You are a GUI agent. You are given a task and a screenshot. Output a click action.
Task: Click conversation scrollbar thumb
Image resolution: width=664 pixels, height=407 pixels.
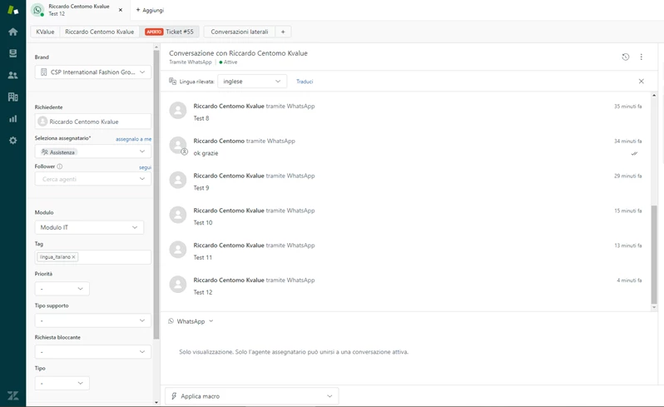(x=654, y=254)
